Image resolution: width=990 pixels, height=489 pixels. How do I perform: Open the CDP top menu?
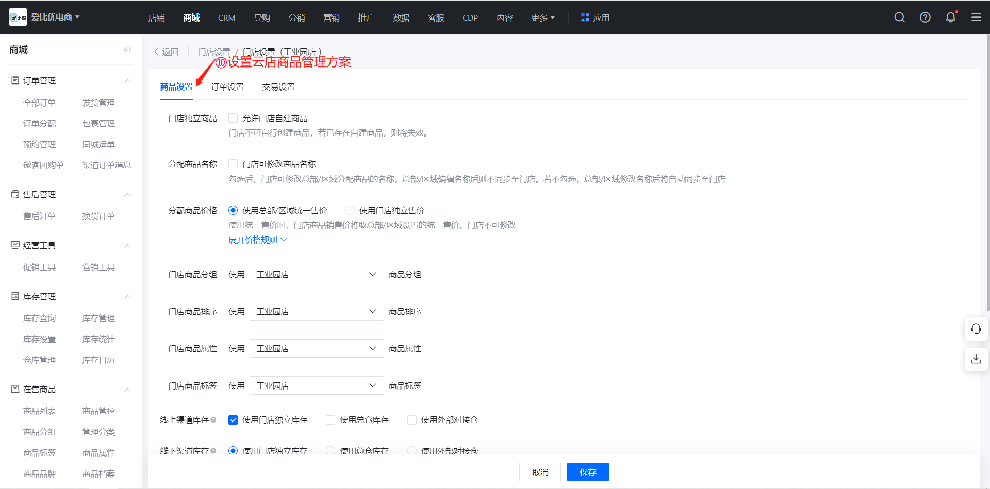click(x=470, y=18)
